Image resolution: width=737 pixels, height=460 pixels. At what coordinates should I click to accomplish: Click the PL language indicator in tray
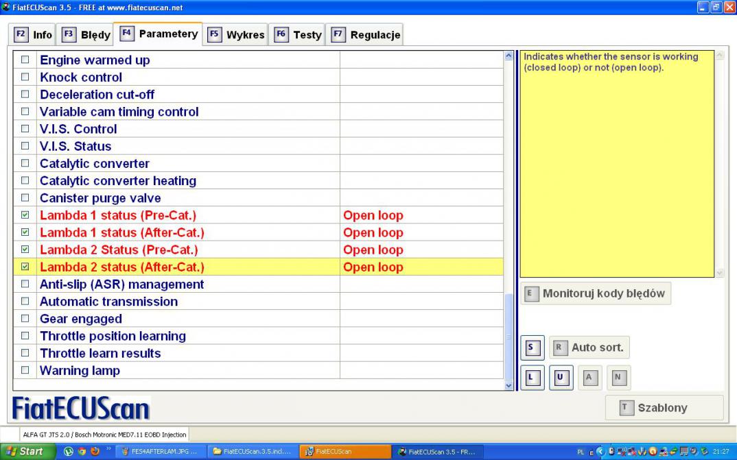point(581,452)
